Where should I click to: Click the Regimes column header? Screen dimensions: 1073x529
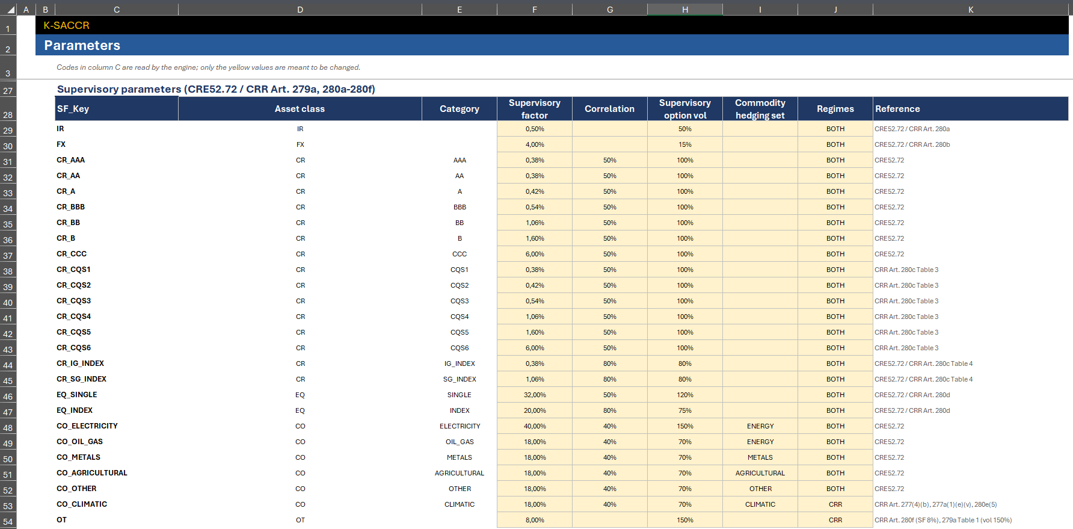(835, 109)
